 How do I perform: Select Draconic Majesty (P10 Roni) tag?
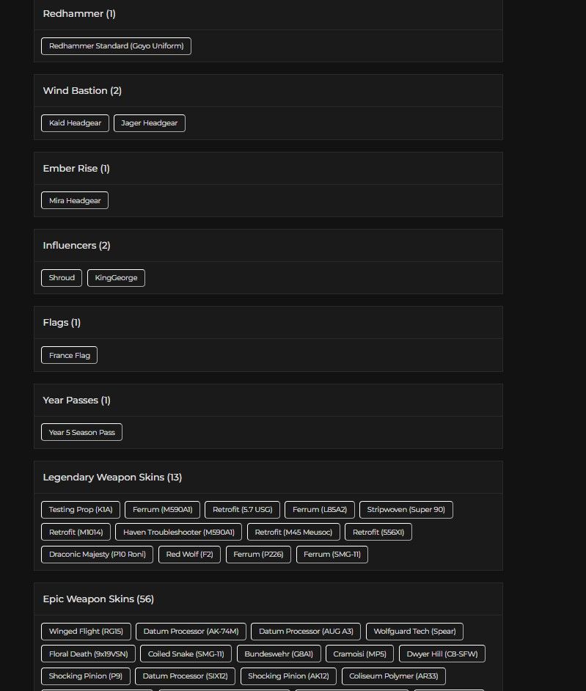pos(97,555)
